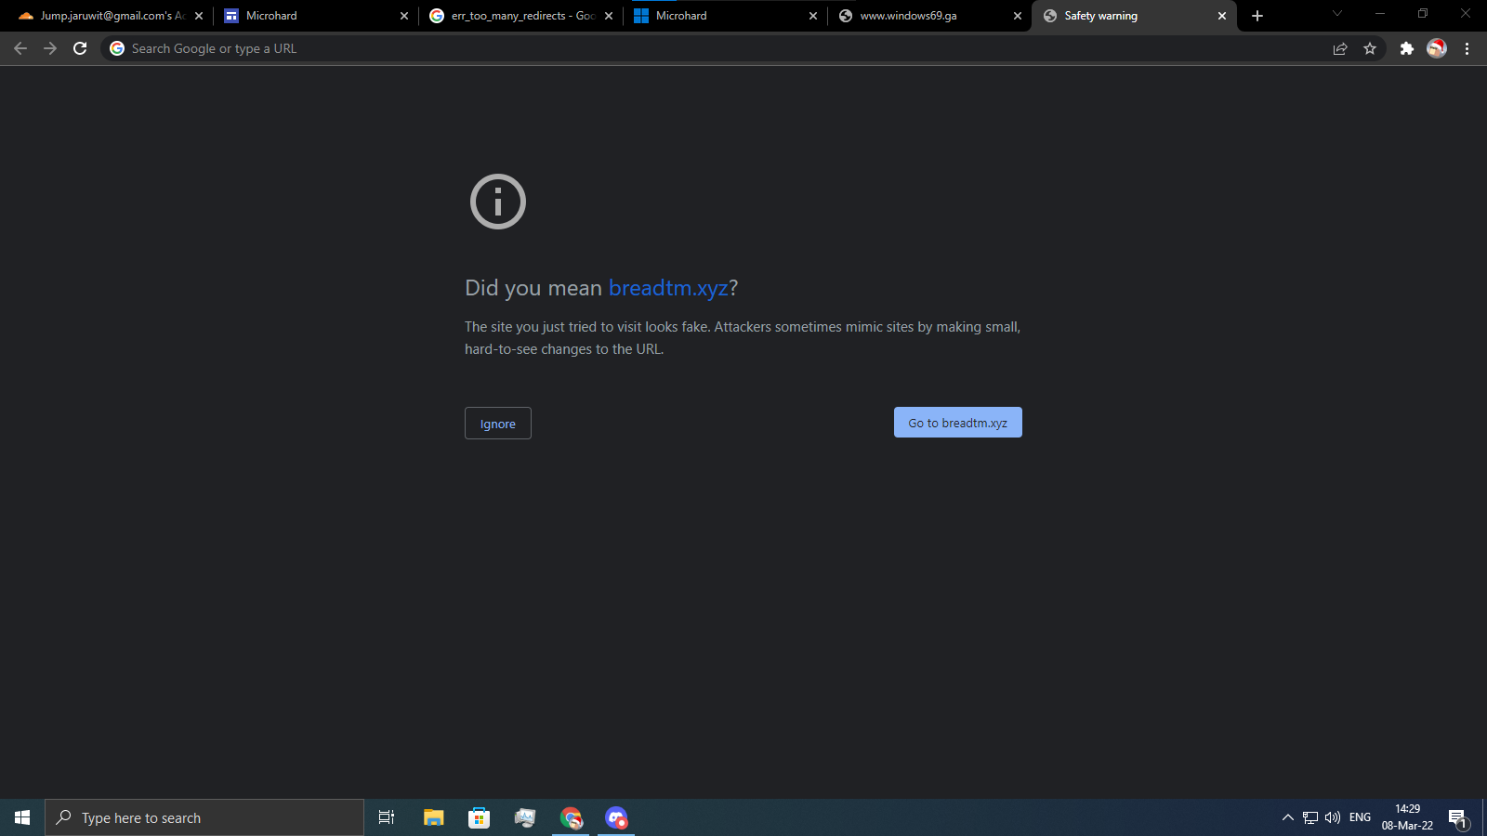Image resolution: width=1487 pixels, height=836 pixels.
Task: Follow the breadtm.xyz link in heading
Action: click(x=668, y=288)
